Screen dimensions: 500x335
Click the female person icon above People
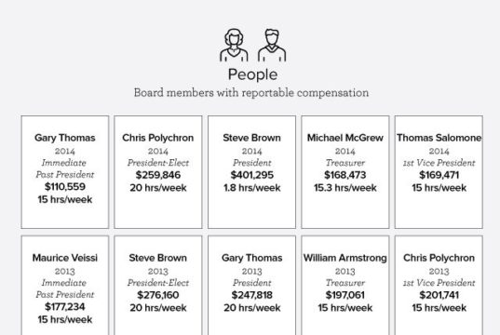point(234,46)
